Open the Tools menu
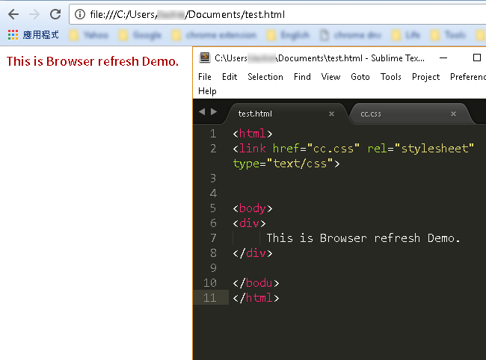This screenshot has width=486, height=360. (x=391, y=77)
